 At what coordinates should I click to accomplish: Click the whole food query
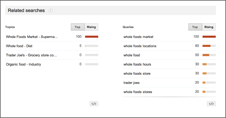pyautogui.click(x=132, y=55)
